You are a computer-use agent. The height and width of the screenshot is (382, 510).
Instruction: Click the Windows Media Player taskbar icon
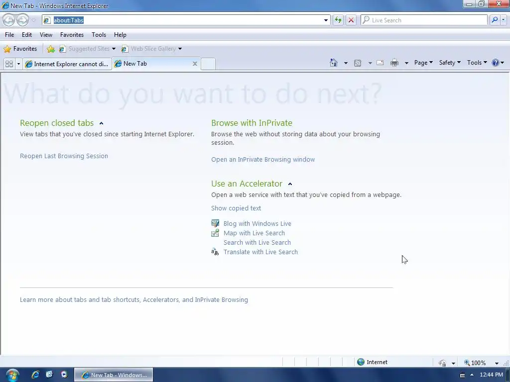(x=64, y=375)
